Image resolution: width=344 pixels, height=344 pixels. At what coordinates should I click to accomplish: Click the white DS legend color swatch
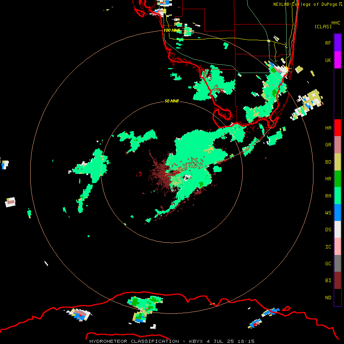[x=338, y=229]
